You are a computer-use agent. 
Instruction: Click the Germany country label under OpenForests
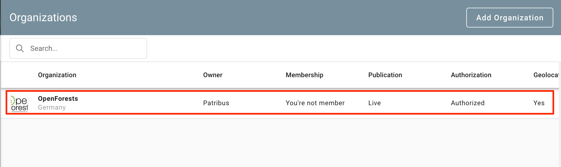(x=52, y=107)
